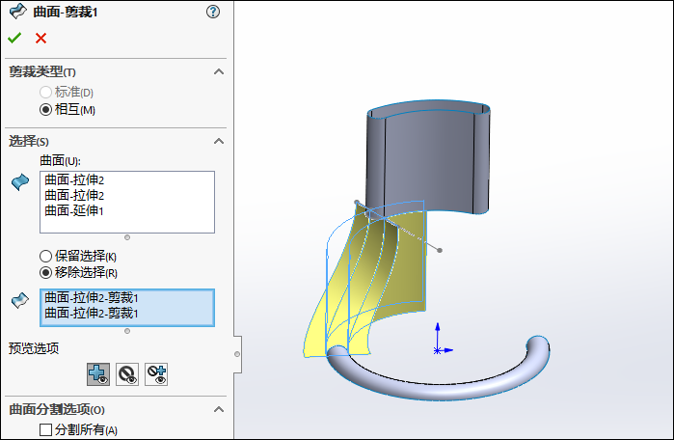
Task: Select 曲面-延伸1 entry in surfaces list
Action: pyautogui.click(x=74, y=210)
